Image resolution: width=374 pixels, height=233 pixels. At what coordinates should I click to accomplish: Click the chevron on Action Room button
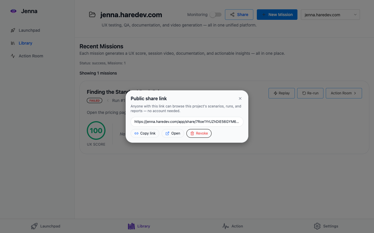[355, 93]
